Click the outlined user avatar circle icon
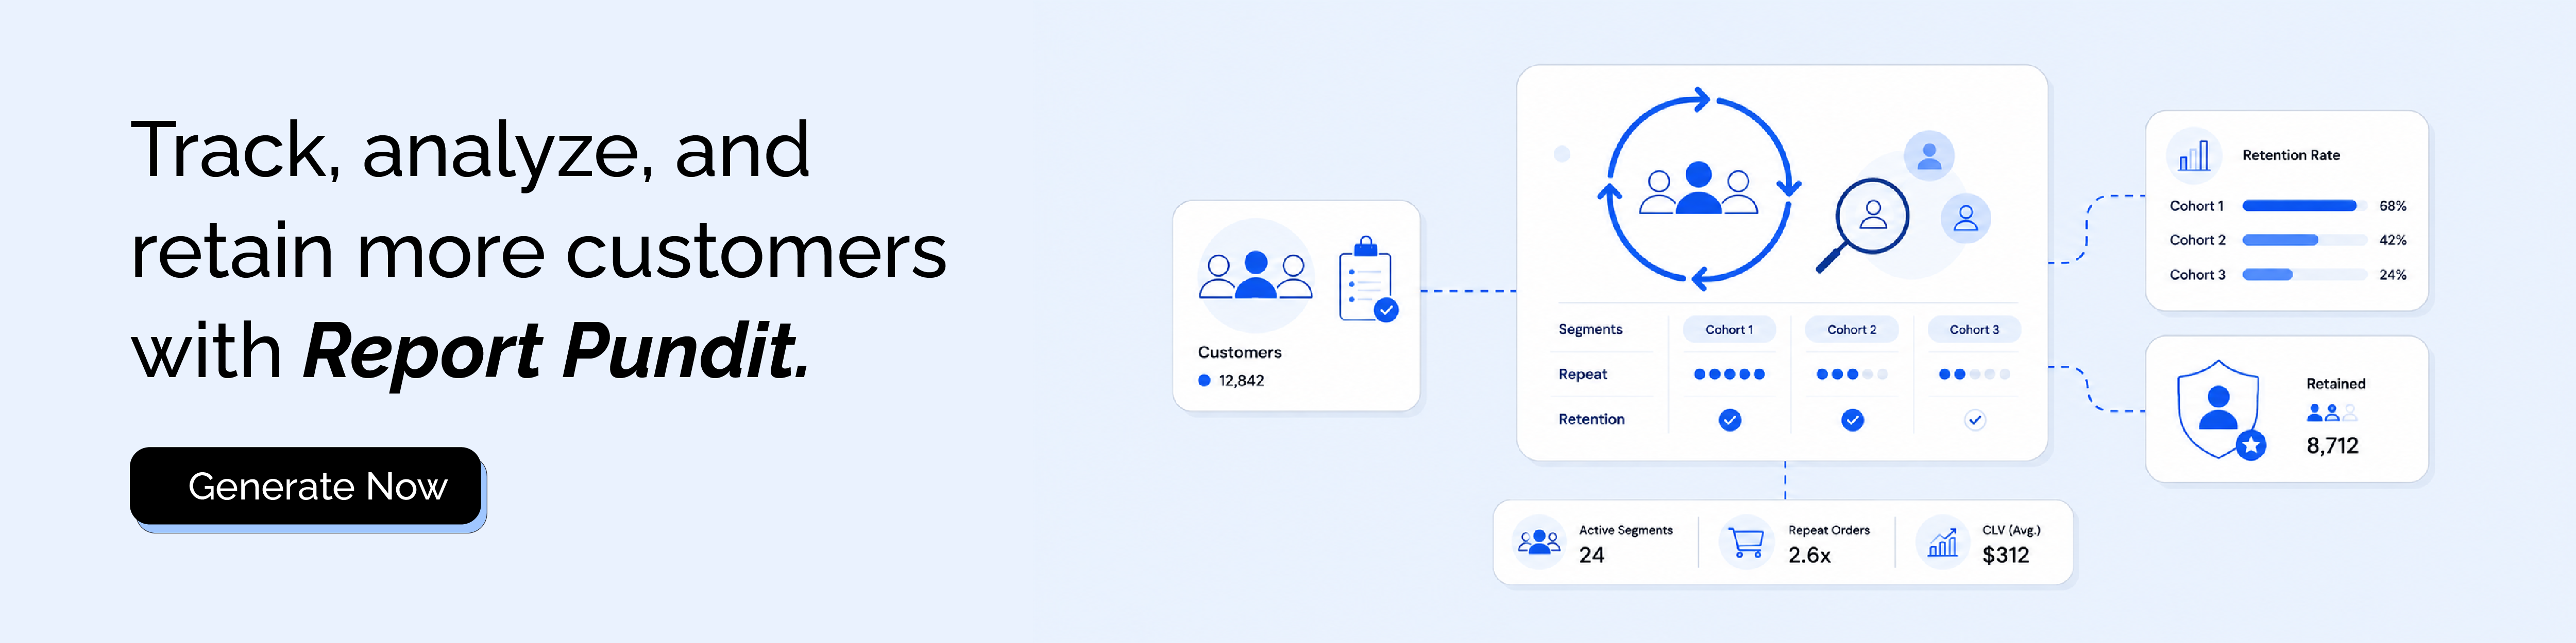 click(x=1965, y=218)
